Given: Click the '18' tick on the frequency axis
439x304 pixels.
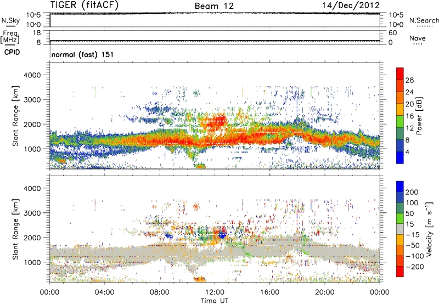Looking at the screenshot, I should 37,33.
